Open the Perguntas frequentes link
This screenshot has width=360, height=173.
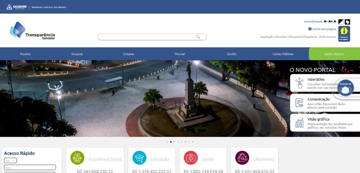coord(303,37)
